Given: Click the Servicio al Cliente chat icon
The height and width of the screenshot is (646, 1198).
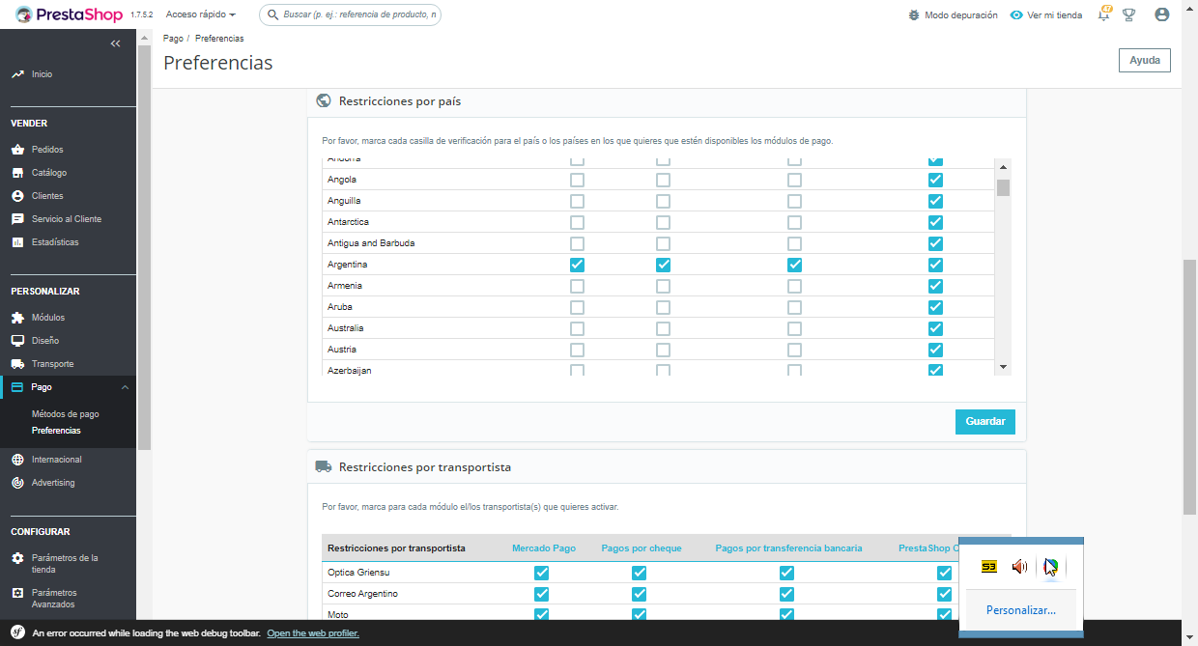Looking at the screenshot, I should pyautogui.click(x=17, y=219).
